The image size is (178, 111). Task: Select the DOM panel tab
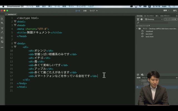point(139,78)
